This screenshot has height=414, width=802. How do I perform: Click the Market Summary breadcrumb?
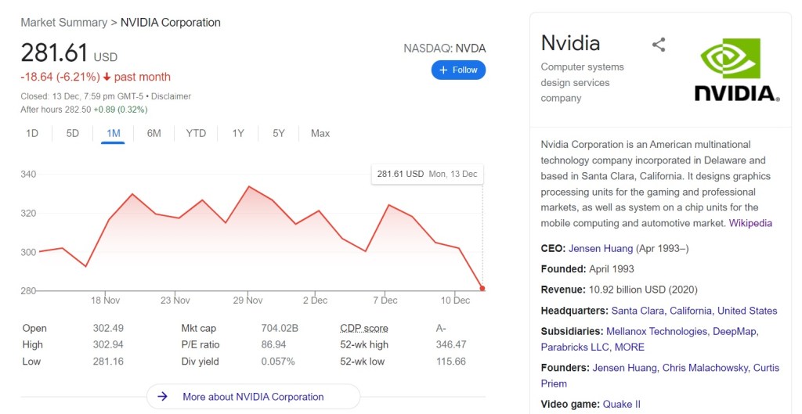pos(64,22)
